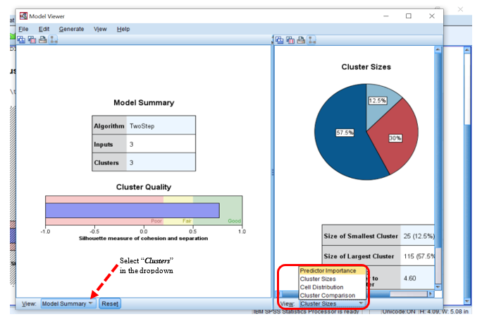Click the Cluster Quality heading
Viewport: 482px width, 324px height.
click(x=144, y=187)
